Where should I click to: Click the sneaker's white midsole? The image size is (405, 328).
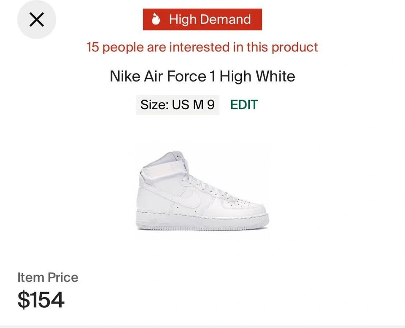tap(202, 220)
